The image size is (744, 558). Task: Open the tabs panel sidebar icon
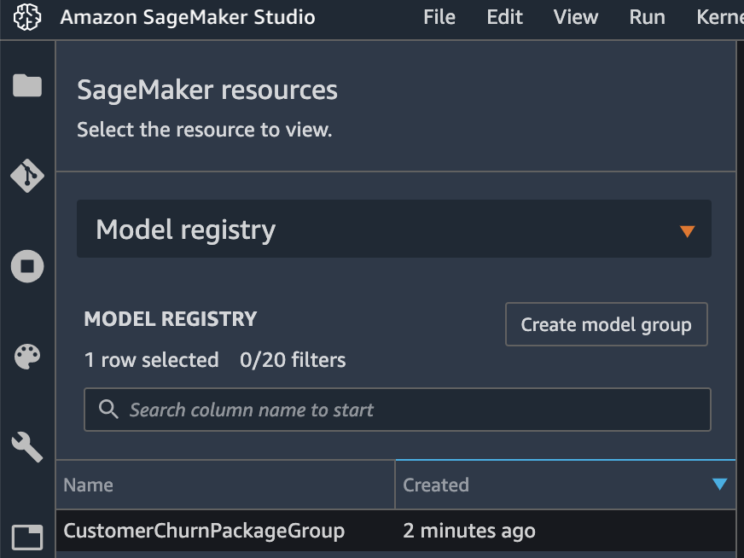27,538
